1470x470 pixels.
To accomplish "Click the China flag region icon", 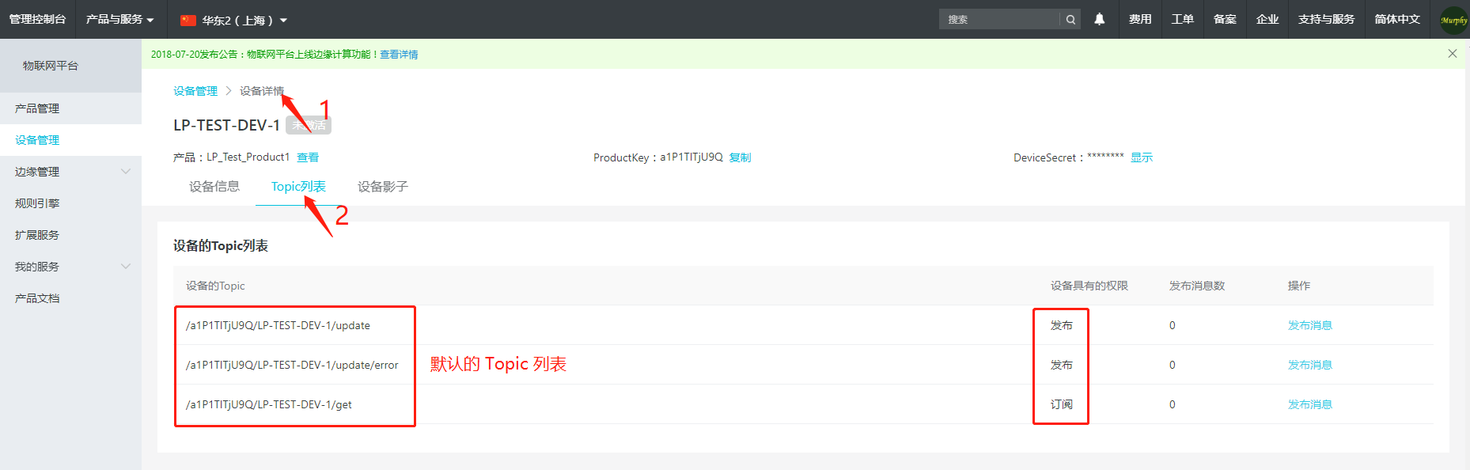I will pyautogui.click(x=188, y=20).
